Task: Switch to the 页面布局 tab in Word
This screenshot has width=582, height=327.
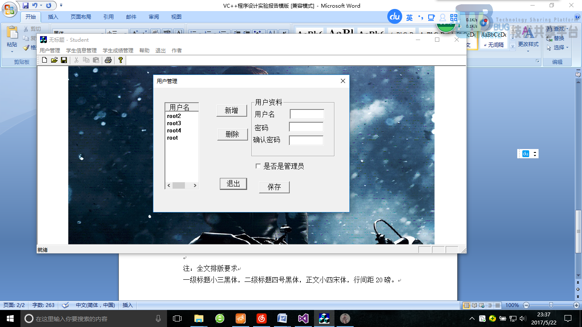Action: [x=81, y=17]
